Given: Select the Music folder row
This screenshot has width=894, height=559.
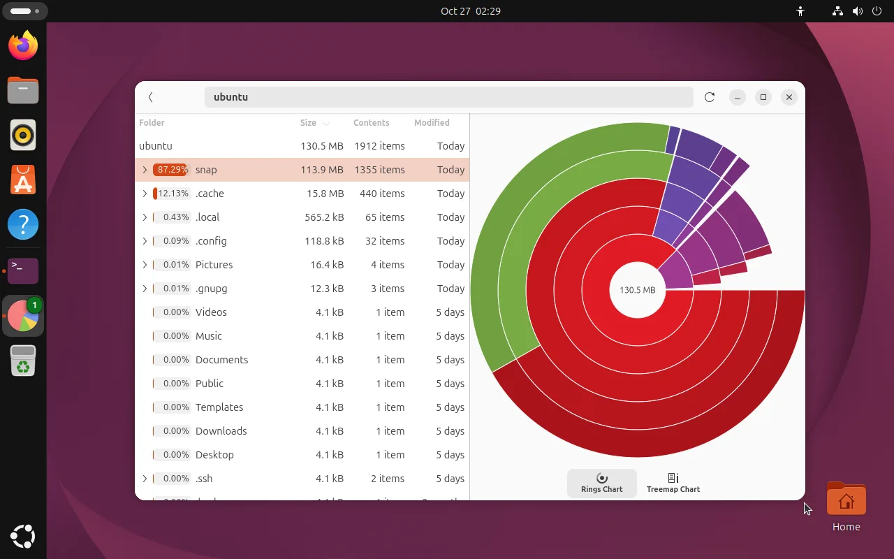Looking at the screenshot, I should [x=302, y=336].
